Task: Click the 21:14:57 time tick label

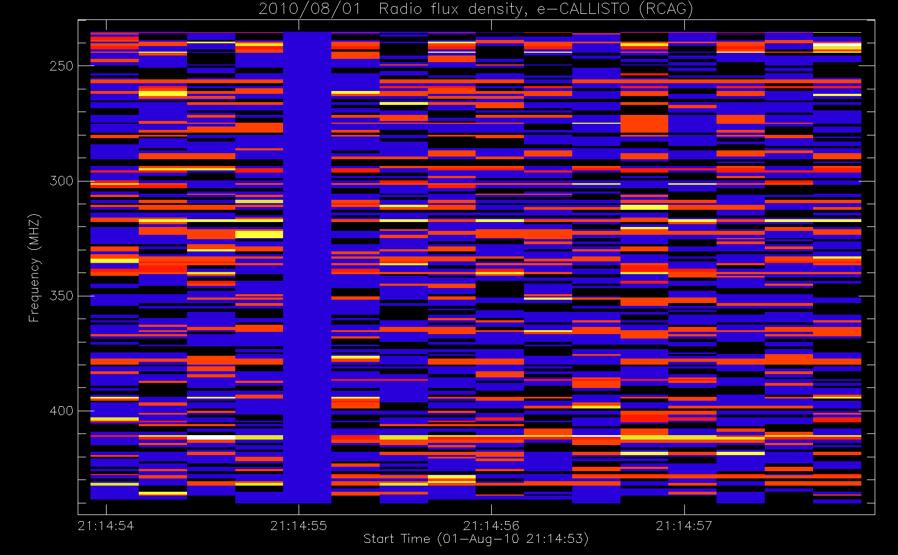Action: tap(684, 526)
